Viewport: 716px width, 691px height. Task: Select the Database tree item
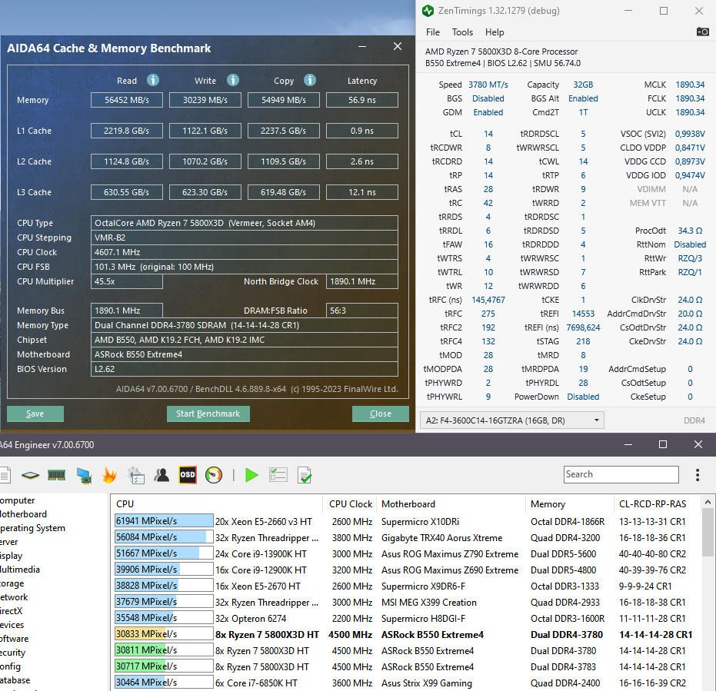pyautogui.click(x=15, y=680)
